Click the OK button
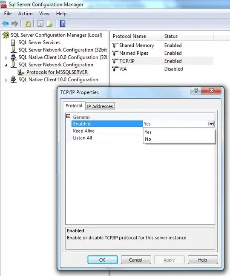Screen dimensions: 230x276 click(102, 260)
